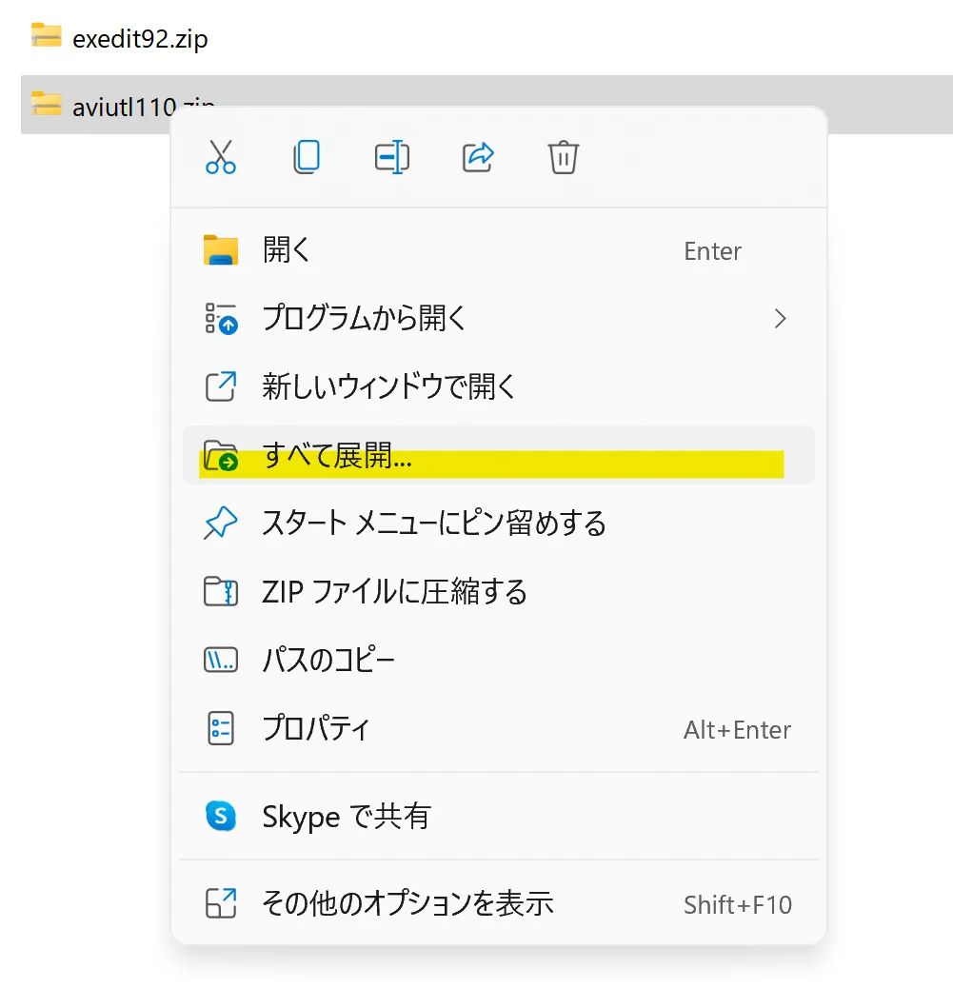953x1008 pixels.
Task: Choose プログラムから開く menu entry
Action: pyautogui.click(x=498, y=318)
